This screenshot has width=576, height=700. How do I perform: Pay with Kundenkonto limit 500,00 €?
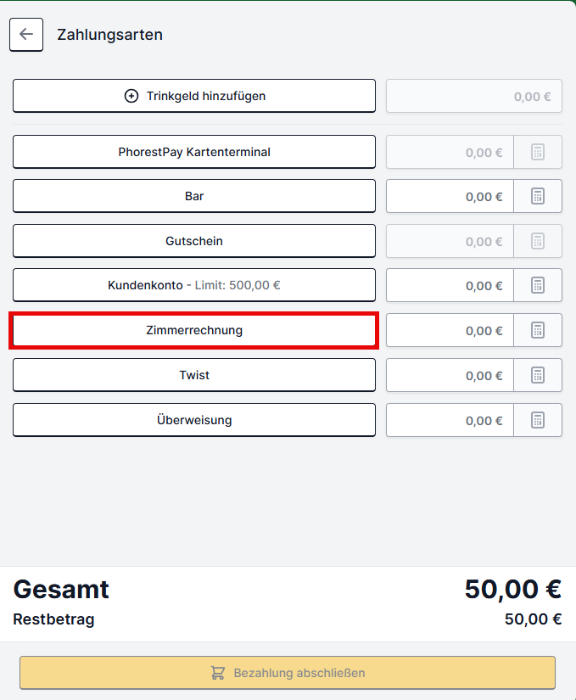pos(194,285)
